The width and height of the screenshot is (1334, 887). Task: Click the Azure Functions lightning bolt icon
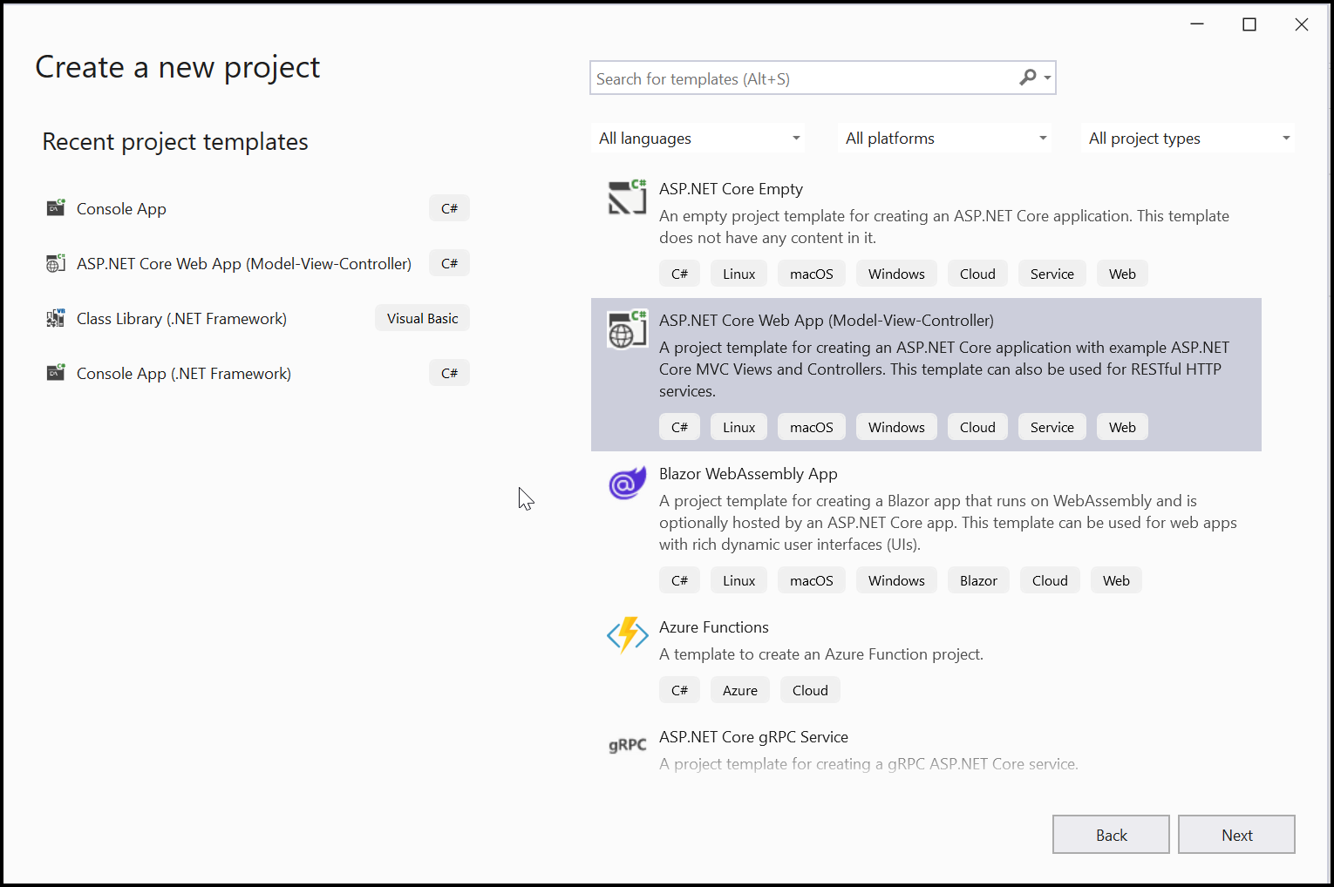(x=627, y=635)
